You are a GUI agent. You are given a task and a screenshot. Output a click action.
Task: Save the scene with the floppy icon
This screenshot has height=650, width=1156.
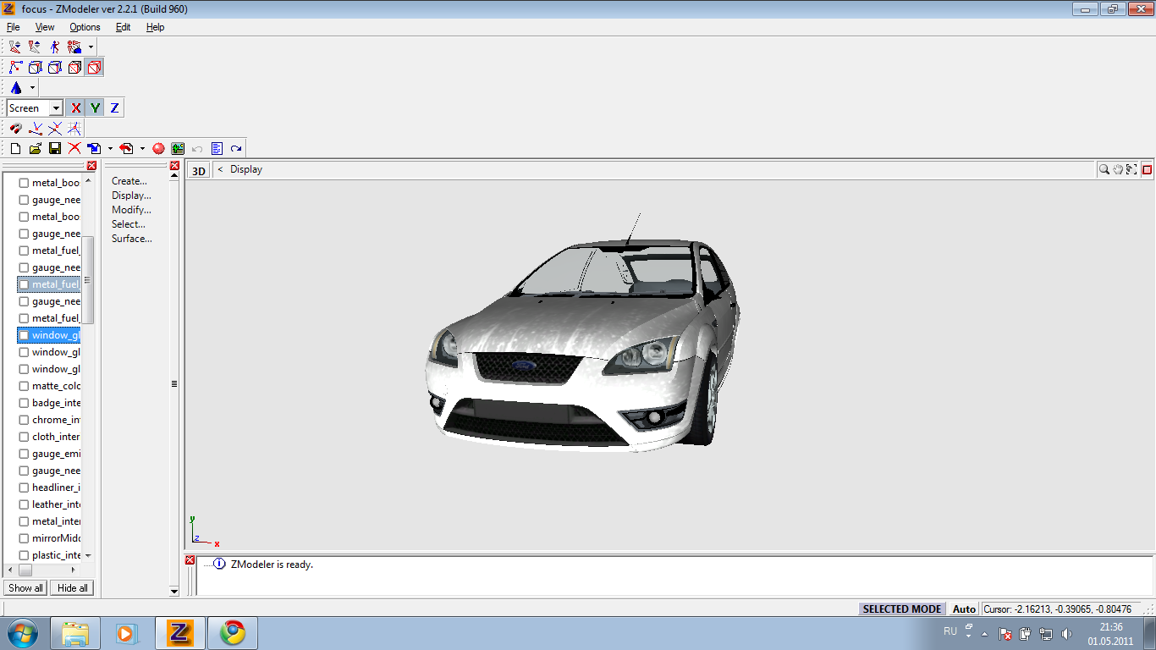point(55,148)
